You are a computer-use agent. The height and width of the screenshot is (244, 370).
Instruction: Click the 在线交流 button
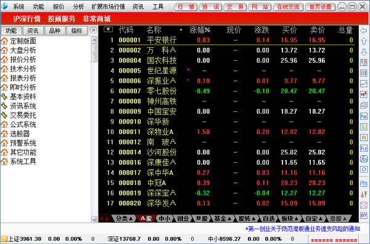[288, 7]
